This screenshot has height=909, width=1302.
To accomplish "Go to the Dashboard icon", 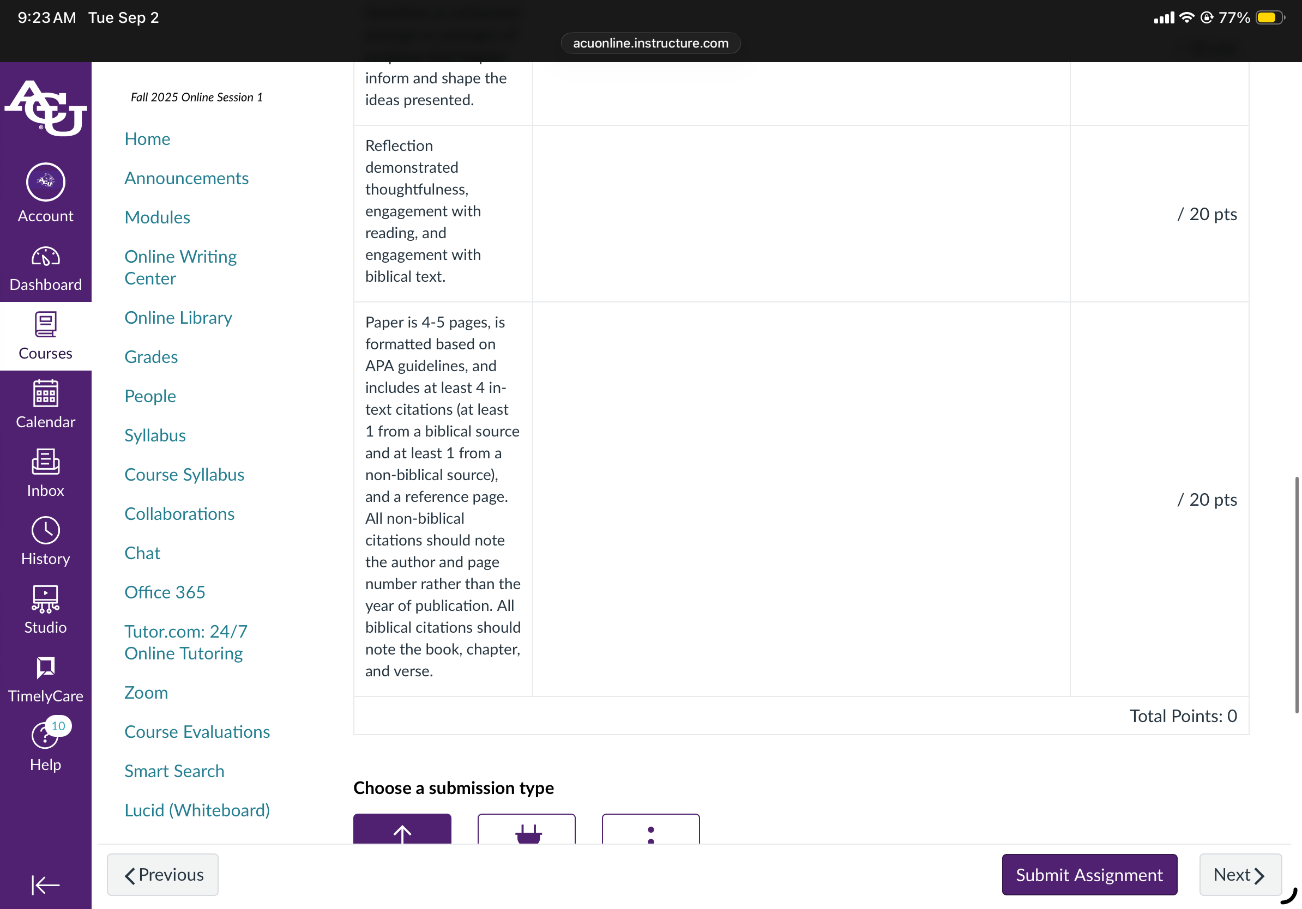I will coord(45,257).
